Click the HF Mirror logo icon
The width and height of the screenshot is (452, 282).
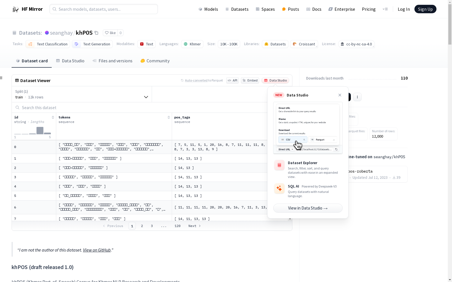click(16, 9)
